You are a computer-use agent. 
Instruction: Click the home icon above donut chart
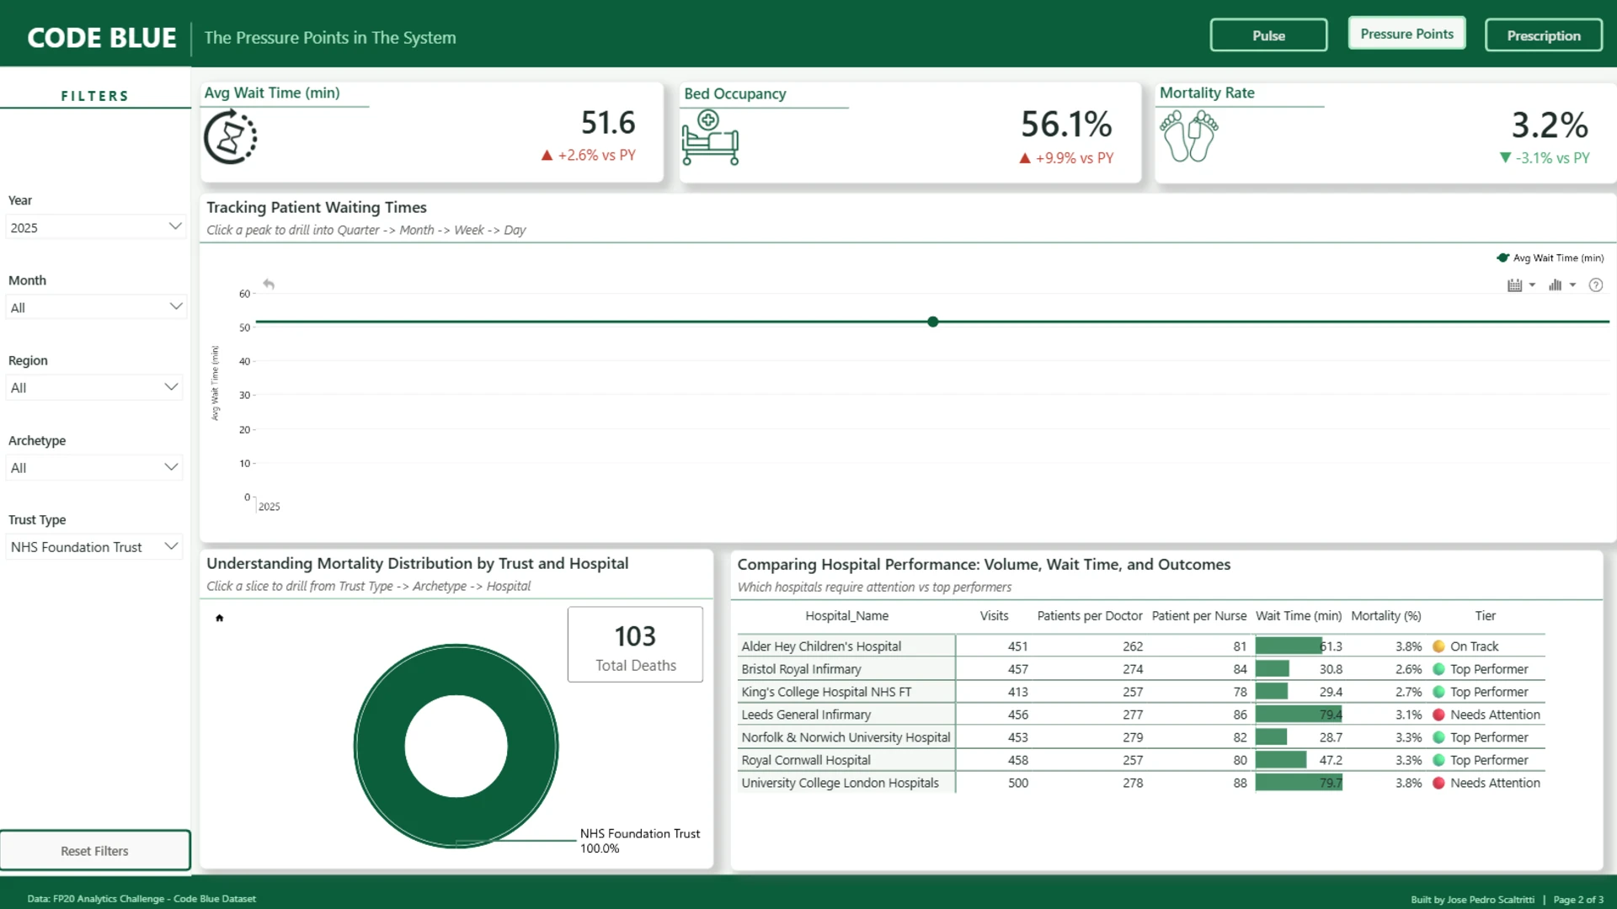[x=220, y=619]
